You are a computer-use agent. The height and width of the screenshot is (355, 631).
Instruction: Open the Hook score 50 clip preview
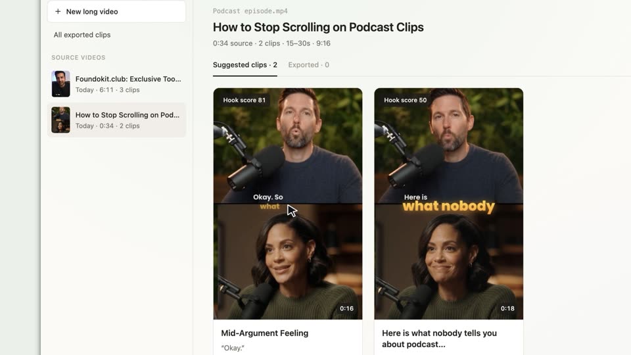pyautogui.click(x=449, y=204)
